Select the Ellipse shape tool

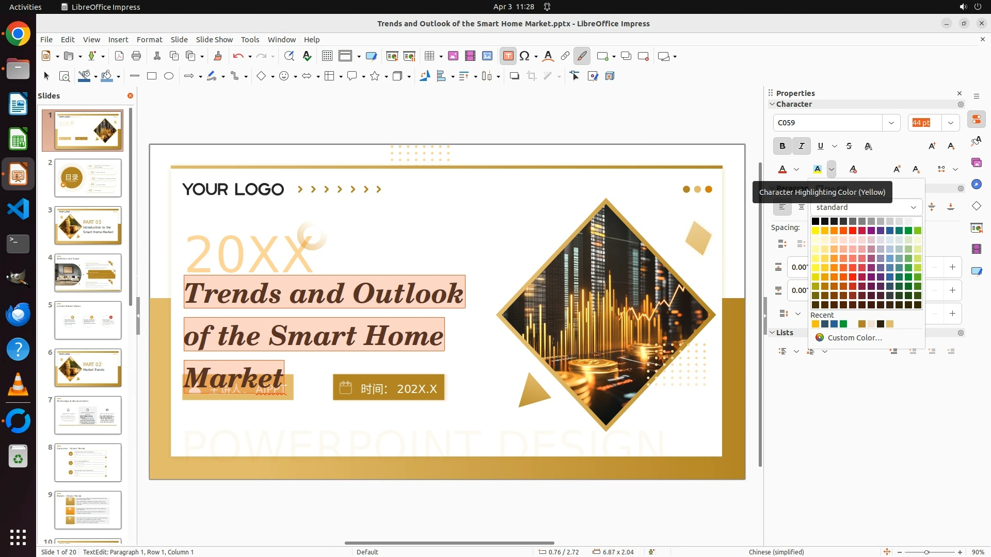169,76
